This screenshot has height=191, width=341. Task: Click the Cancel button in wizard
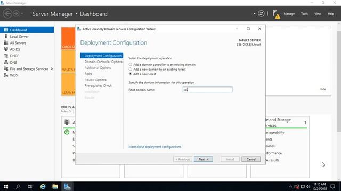point(251,159)
